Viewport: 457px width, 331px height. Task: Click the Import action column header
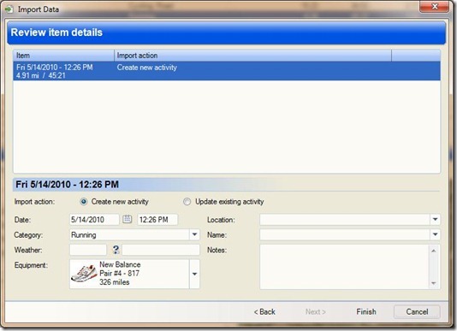click(252, 56)
